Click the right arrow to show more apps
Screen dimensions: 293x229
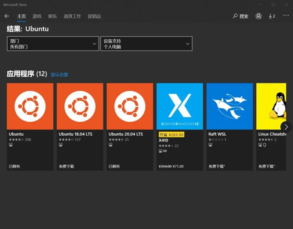pyautogui.click(x=286, y=127)
